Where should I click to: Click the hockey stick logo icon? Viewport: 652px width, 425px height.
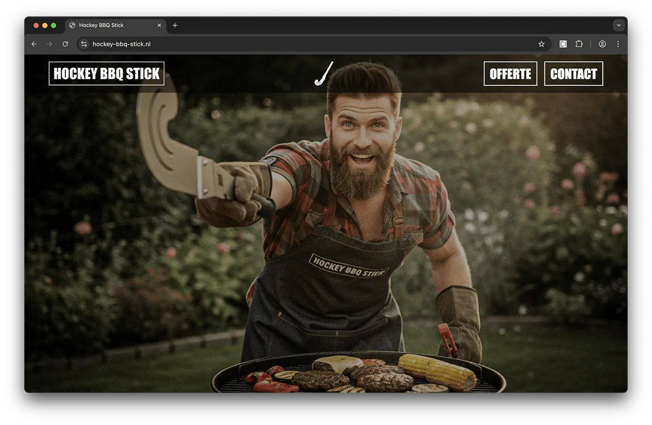[x=324, y=74]
